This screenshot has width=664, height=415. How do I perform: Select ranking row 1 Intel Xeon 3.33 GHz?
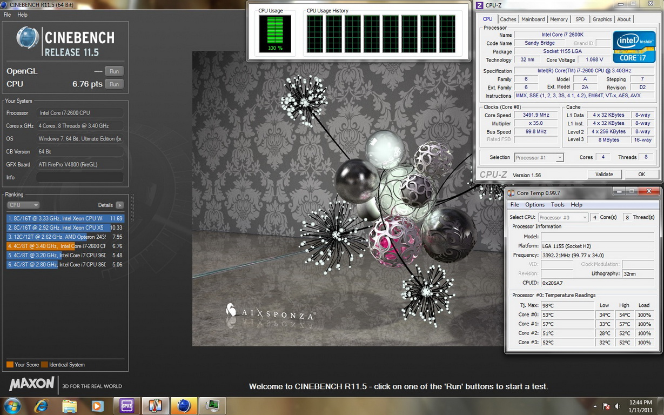point(65,219)
